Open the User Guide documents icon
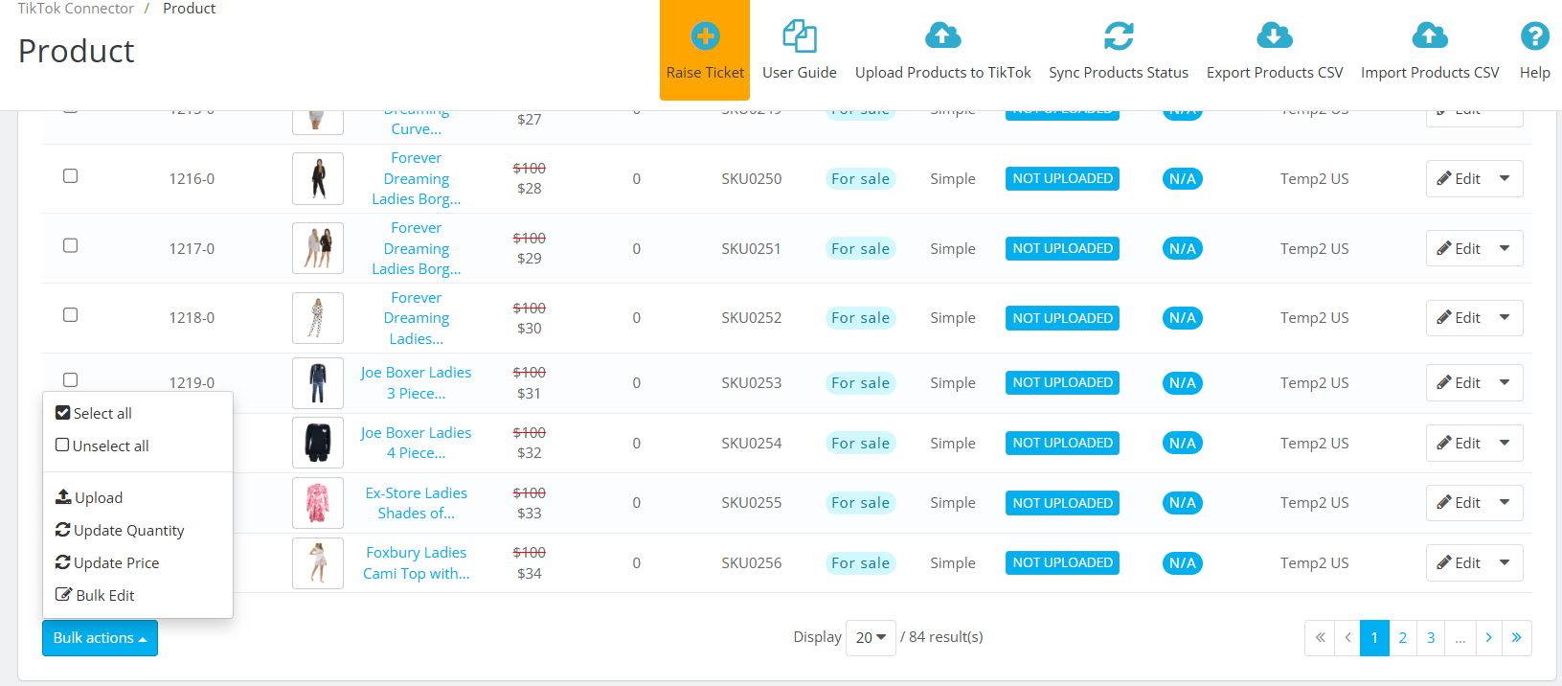 799,36
